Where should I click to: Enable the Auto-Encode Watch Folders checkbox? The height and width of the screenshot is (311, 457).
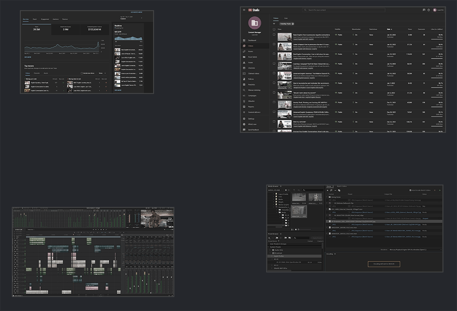point(410,190)
